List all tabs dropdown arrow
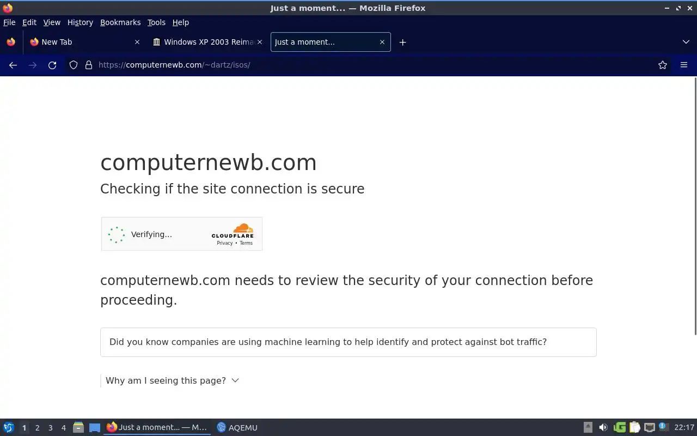The height and width of the screenshot is (436, 697). point(686,42)
